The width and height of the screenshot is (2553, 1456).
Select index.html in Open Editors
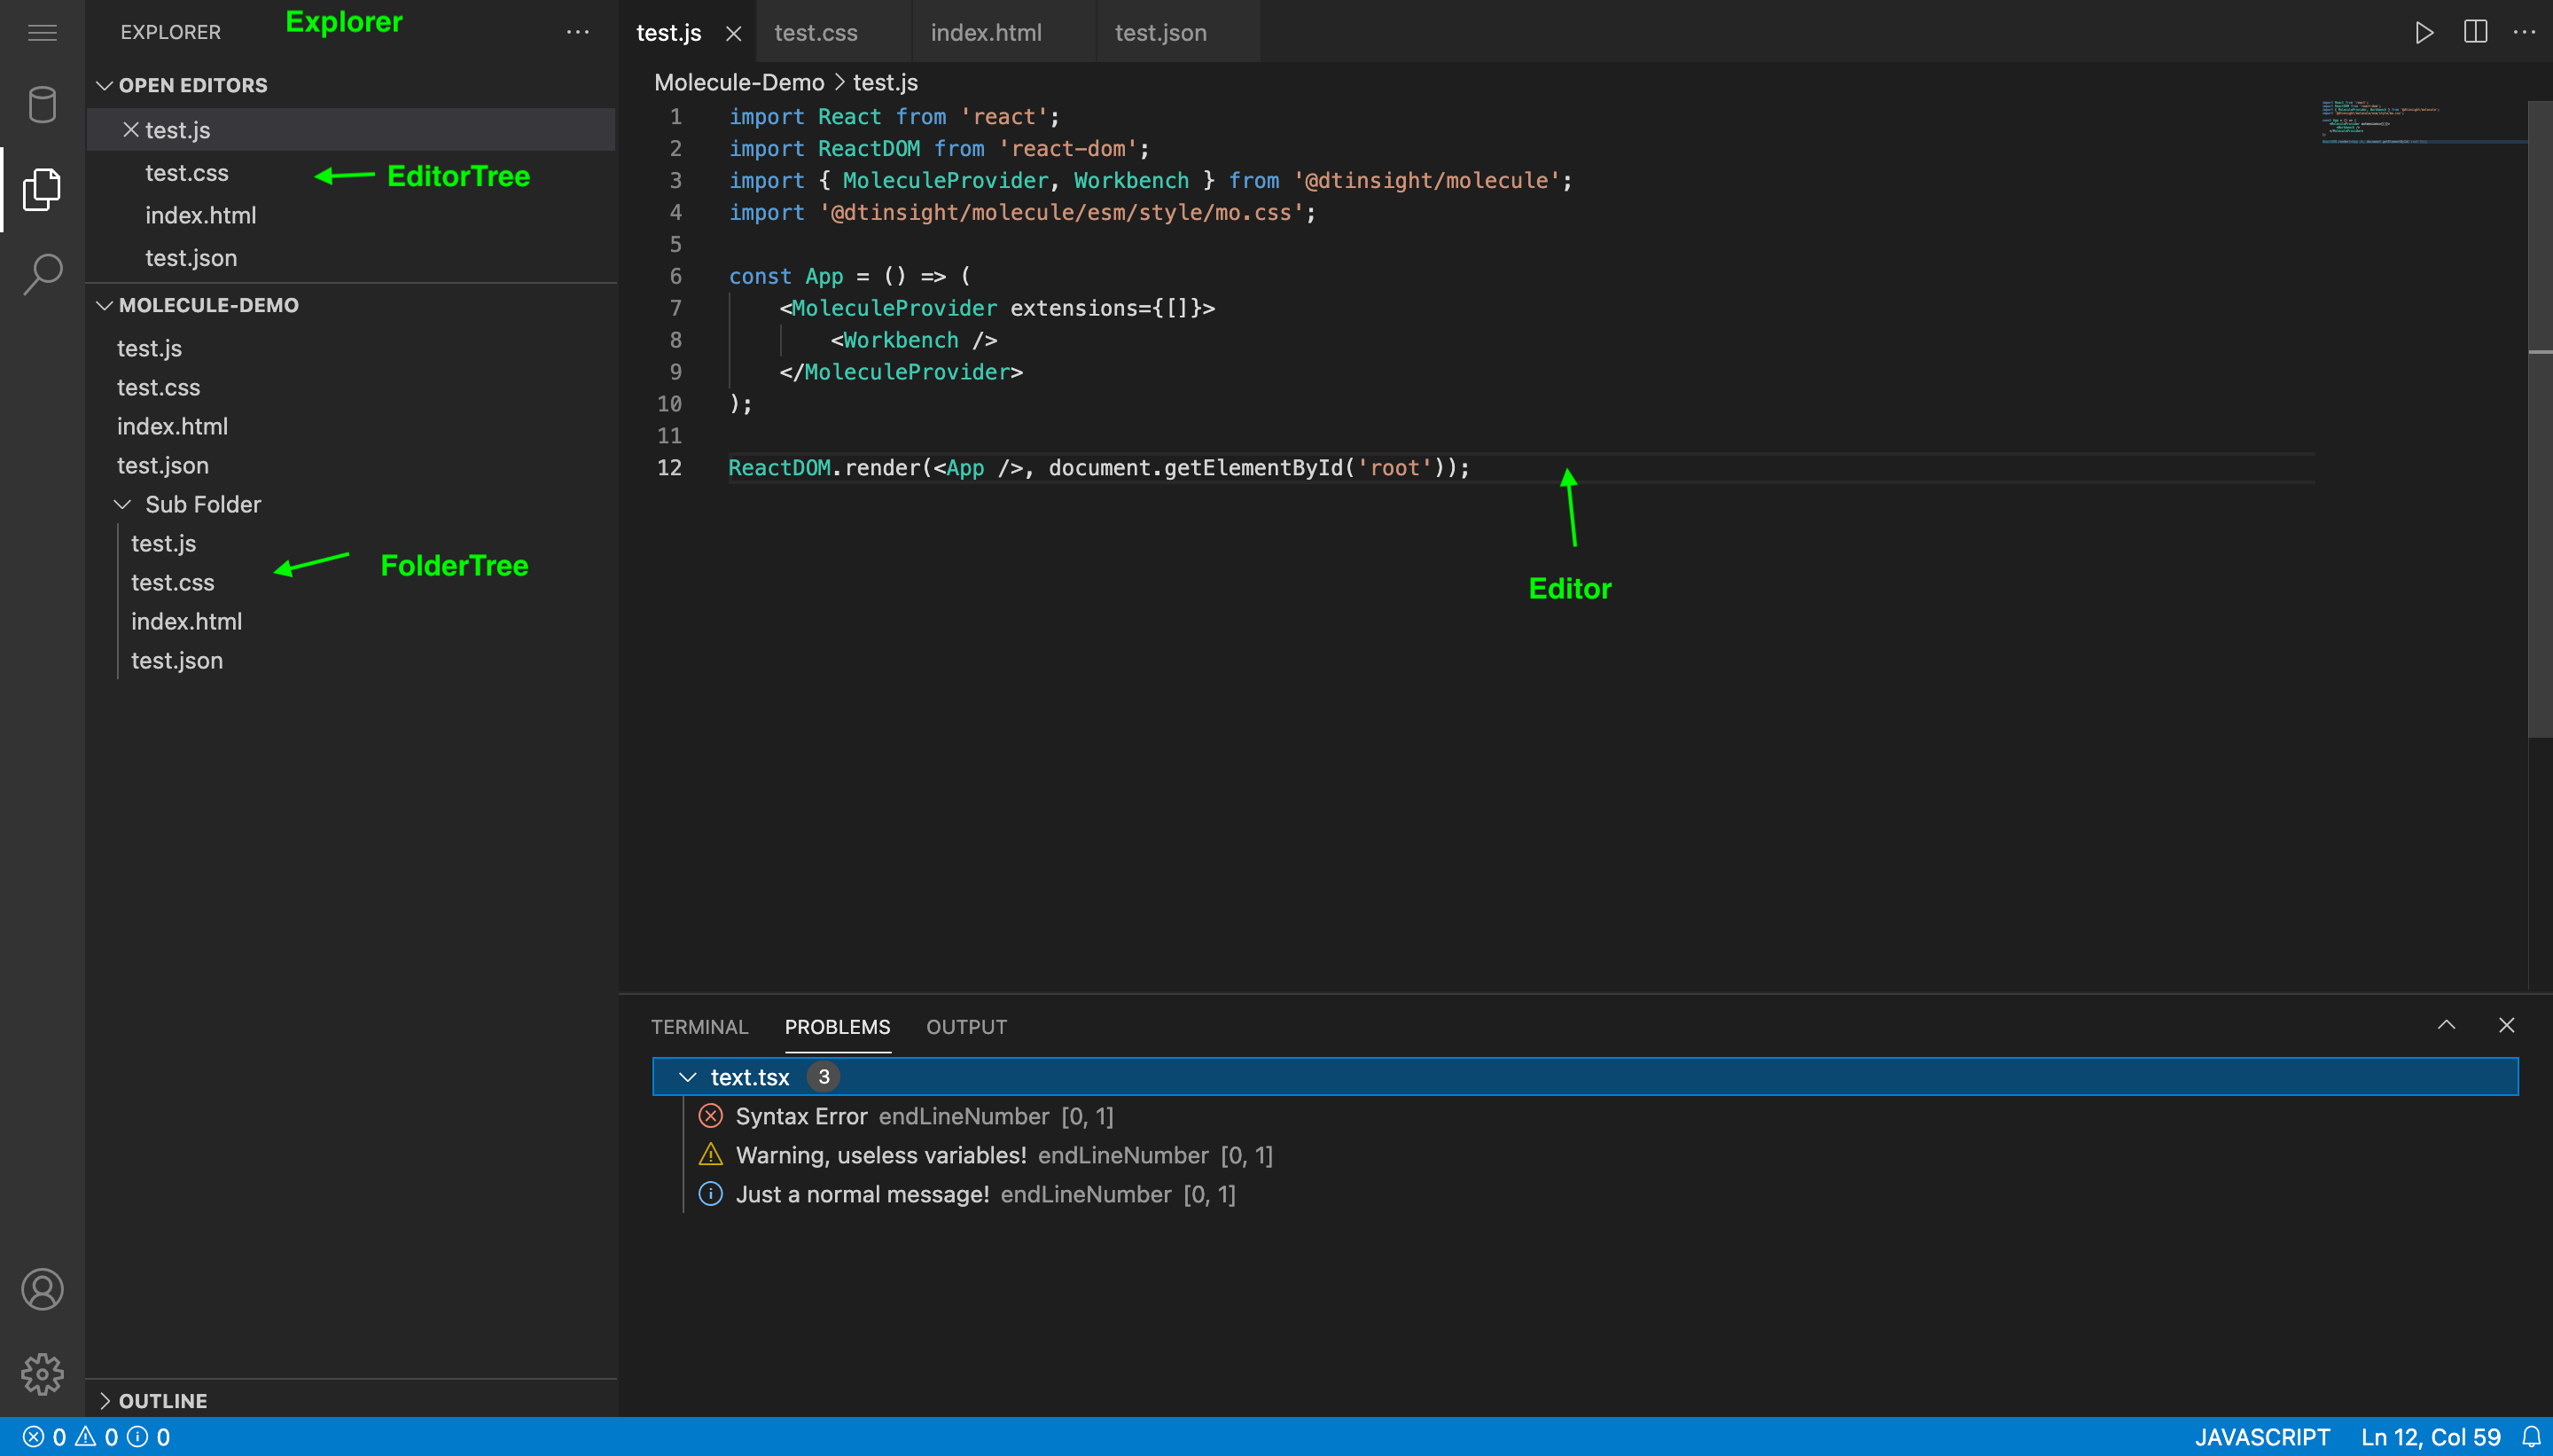pyautogui.click(x=351, y=215)
